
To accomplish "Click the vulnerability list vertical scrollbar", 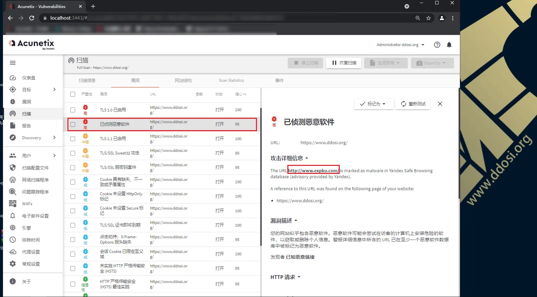I will [x=261, y=177].
